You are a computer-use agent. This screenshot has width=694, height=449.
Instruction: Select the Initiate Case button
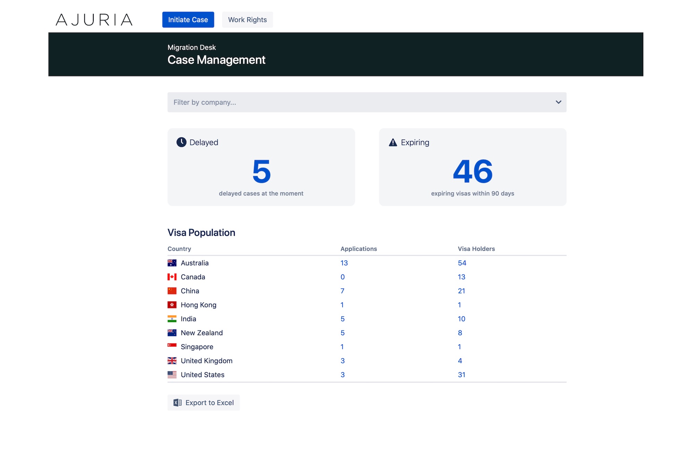pos(188,20)
